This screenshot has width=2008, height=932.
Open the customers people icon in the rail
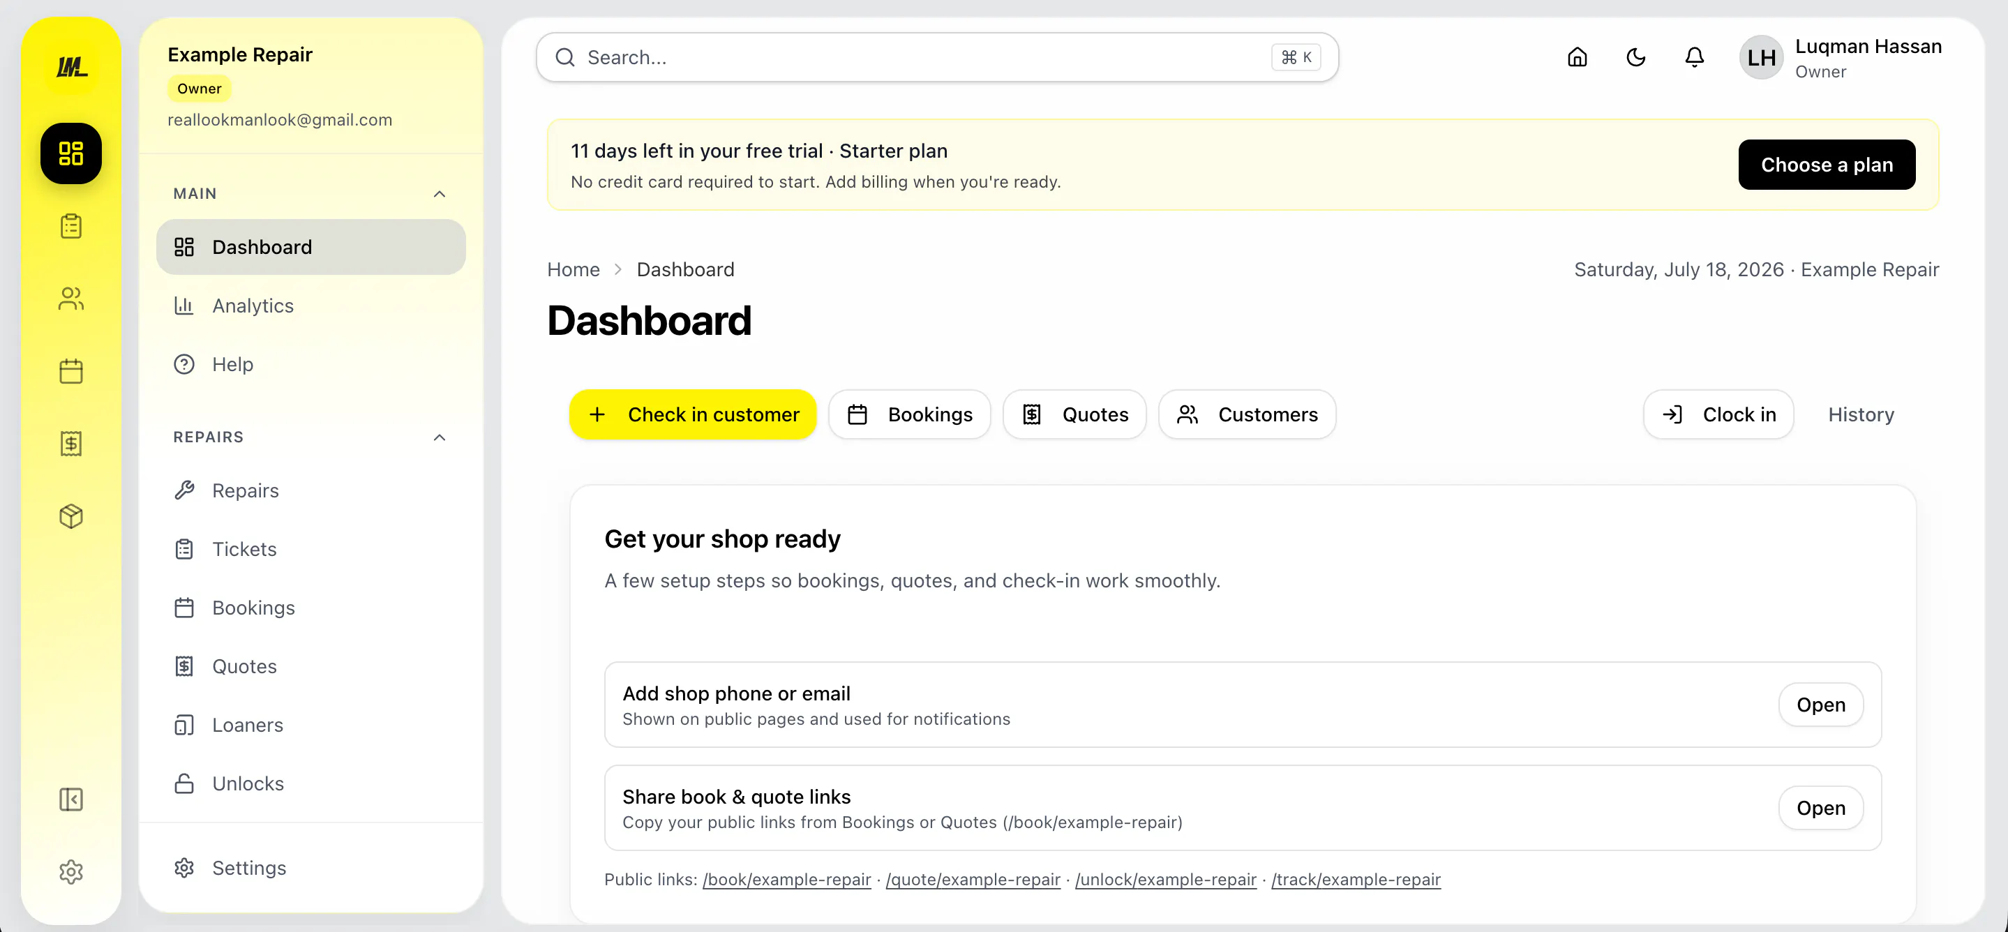(x=71, y=299)
